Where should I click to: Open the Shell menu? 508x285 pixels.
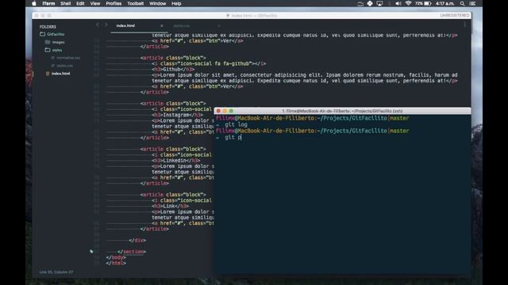point(65,3)
